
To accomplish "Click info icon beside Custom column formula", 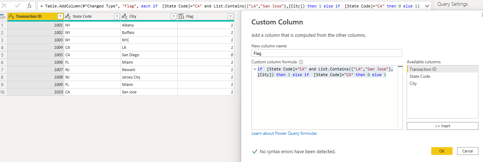I will click(x=301, y=62).
